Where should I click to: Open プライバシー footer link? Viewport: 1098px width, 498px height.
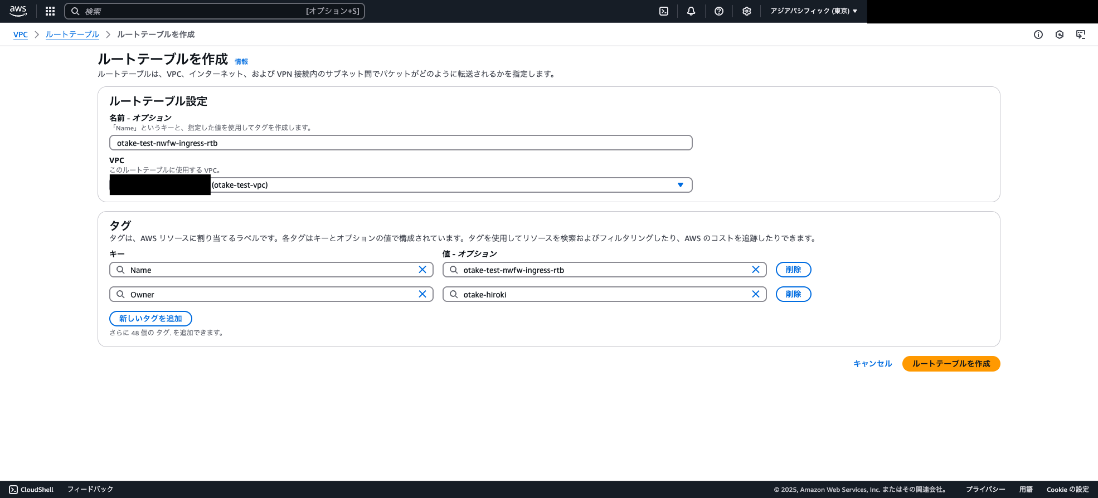click(985, 490)
